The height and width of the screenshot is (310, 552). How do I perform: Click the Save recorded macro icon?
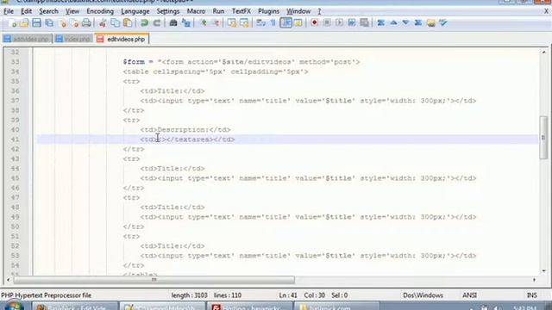(x=364, y=23)
